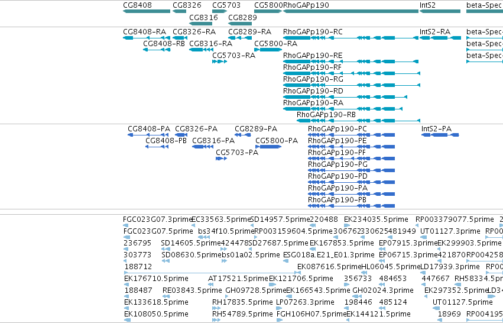Click protein CG8316-PA
This screenshot has height=323, width=503.
pyautogui.click(x=203, y=147)
